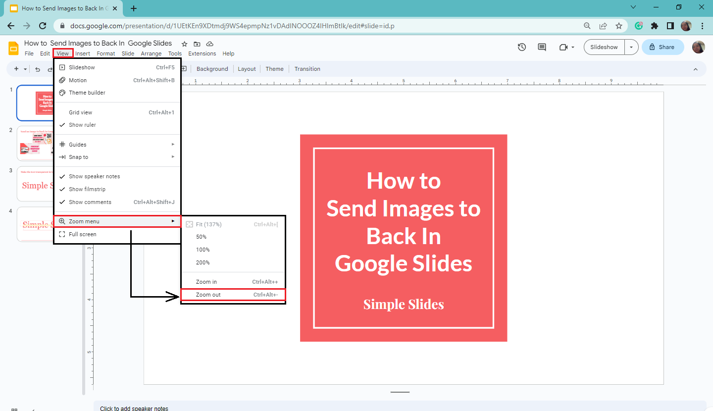Image resolution: width=713 pixels, height=411 pixels.
Task: Choose 200% zoom level
Action: point(233,262)
